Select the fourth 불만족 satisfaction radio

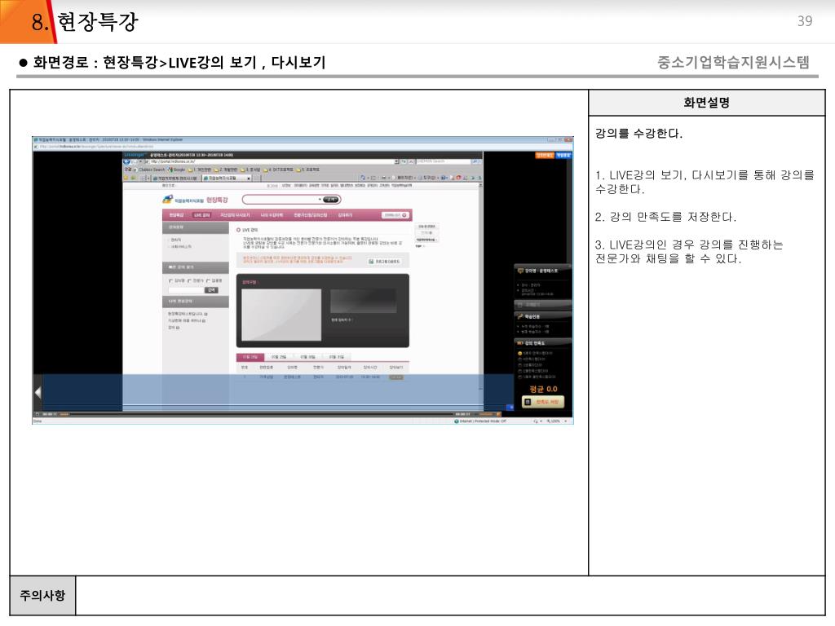pos(519,371)
